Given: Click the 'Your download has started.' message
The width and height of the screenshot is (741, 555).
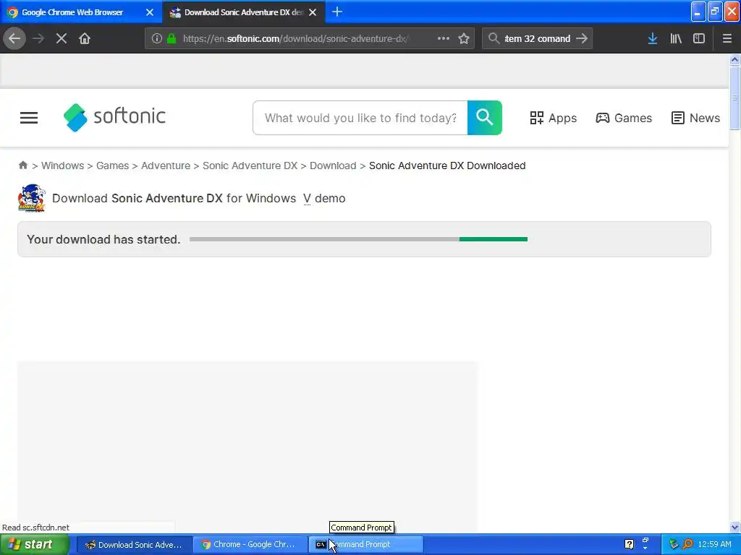Looking at the screenshot, I should point(103,239).
